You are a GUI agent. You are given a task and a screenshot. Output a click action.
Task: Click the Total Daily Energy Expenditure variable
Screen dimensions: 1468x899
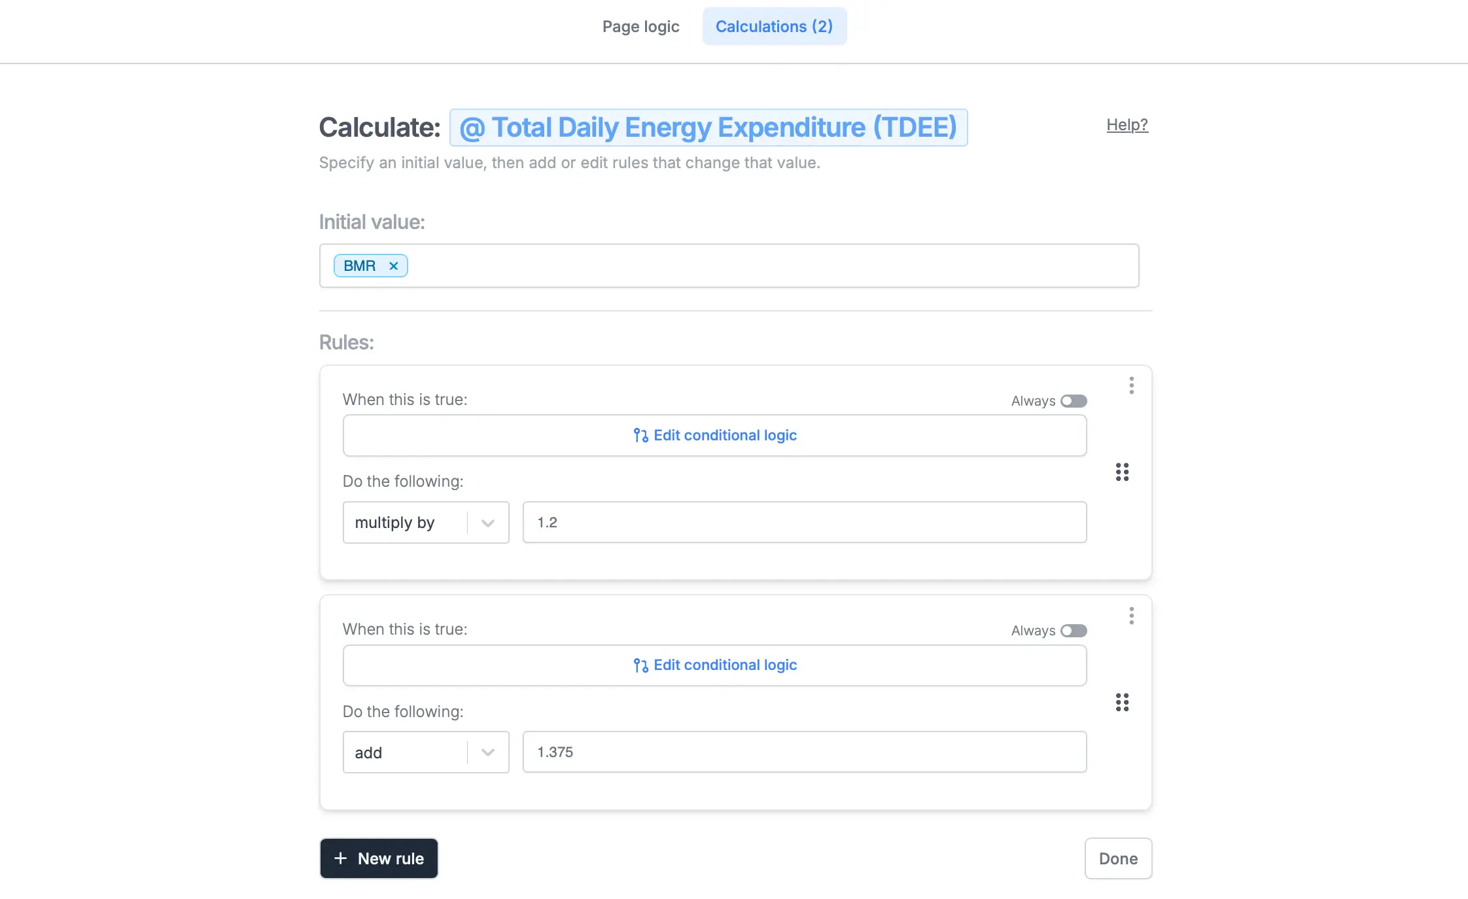coord(708,128)
